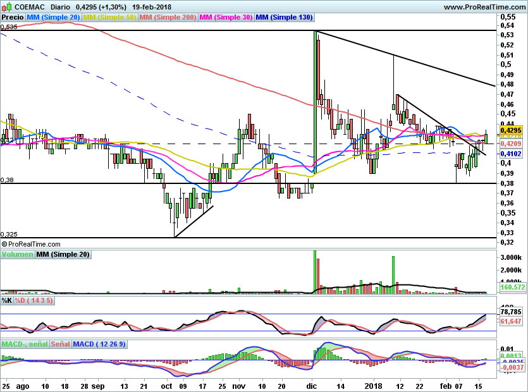Click the candlestick chart icon beside COEMAC
Image resolution: width=528 pixels, height=392 pixels.
[x=6, y=7]
